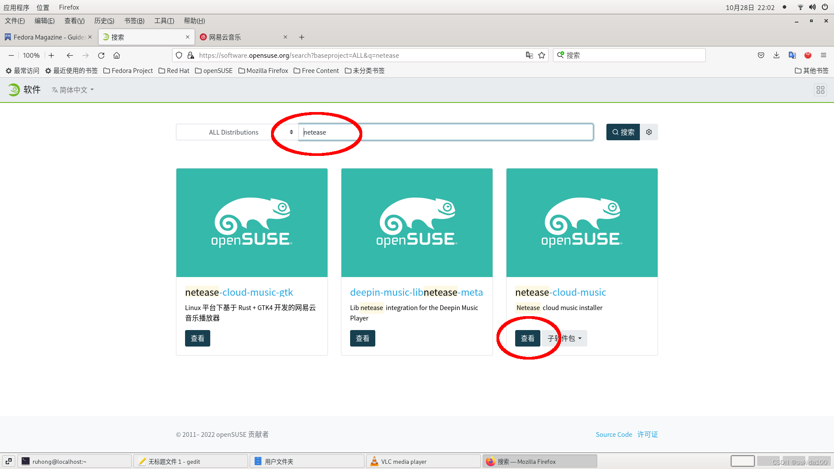Expand the 子软件包 dropdown
Screen dimensions: 834x469
[564, 338]
